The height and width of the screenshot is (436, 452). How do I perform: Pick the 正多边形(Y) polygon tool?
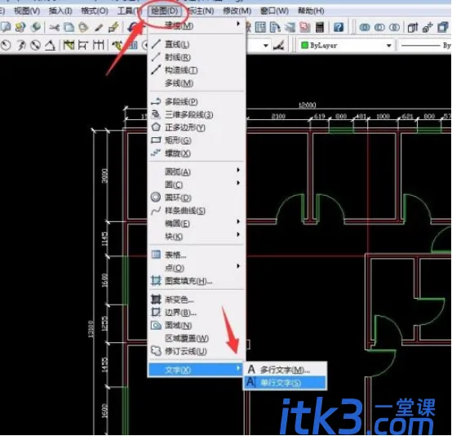tap(196, 127)
